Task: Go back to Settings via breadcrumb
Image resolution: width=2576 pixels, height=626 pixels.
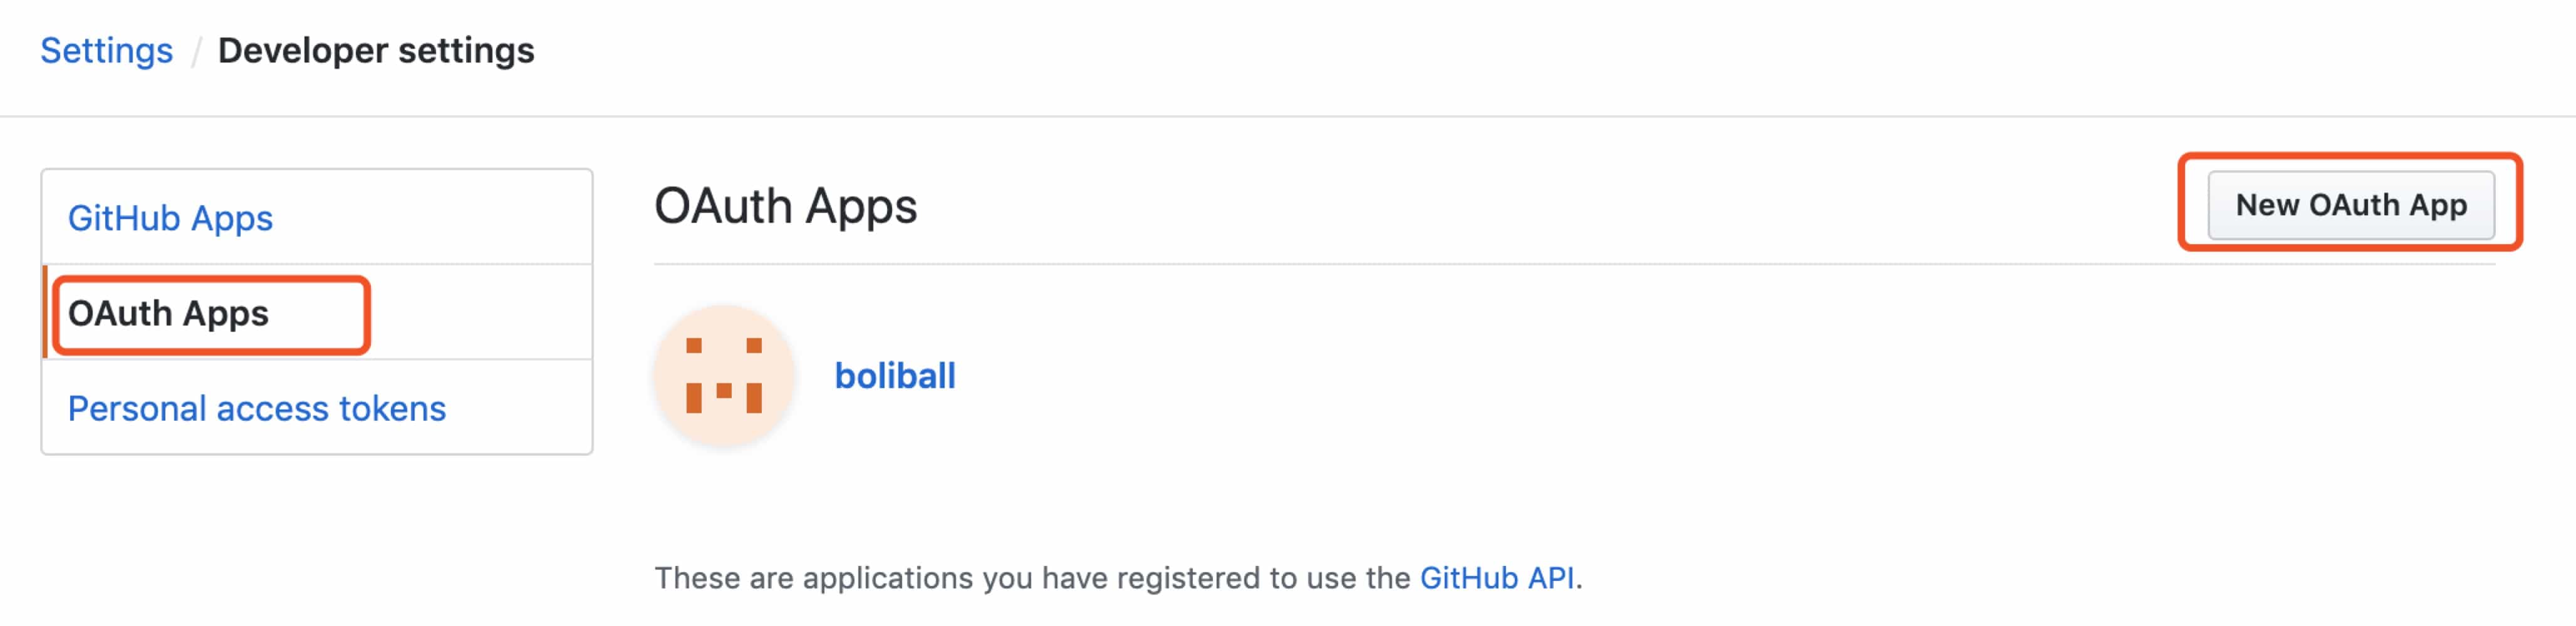Action: click(x=106, y=50)
